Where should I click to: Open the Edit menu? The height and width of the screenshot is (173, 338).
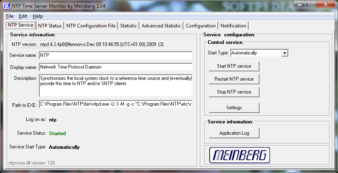coord(23,16)
